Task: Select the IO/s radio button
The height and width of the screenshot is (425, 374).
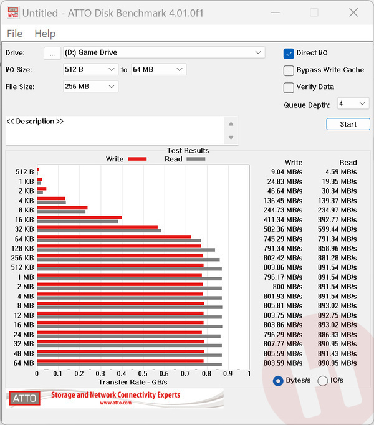Action: pos(323,381)
